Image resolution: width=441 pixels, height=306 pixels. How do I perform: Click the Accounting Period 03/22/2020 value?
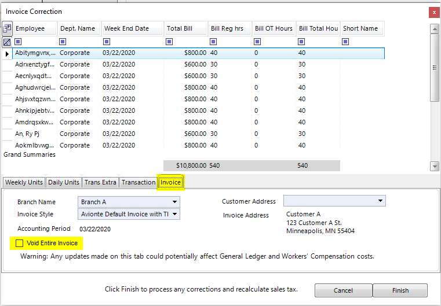click(x=95, y=229)
